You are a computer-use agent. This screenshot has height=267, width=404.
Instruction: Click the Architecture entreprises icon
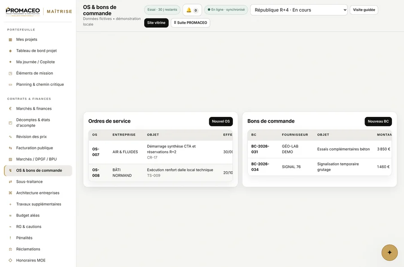point(10,193)
